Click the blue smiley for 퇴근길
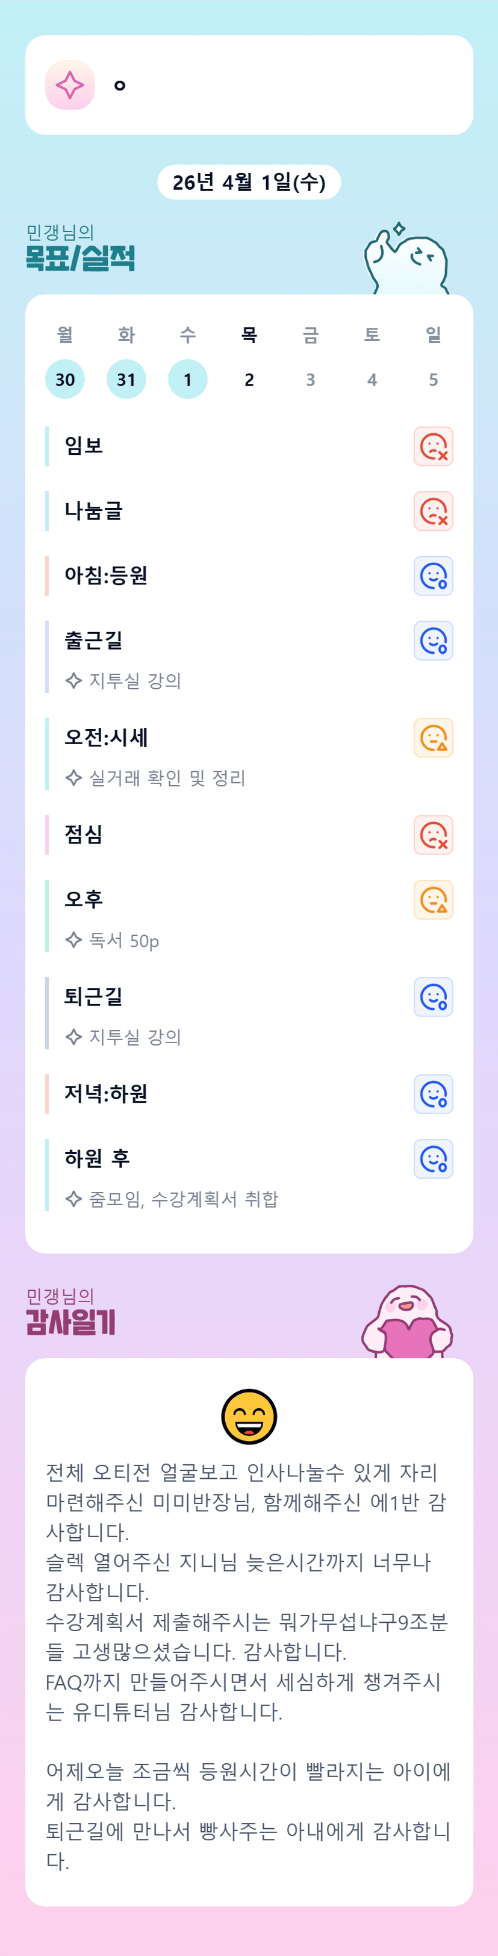498x1956 pixels. click(x=434, y=997)
